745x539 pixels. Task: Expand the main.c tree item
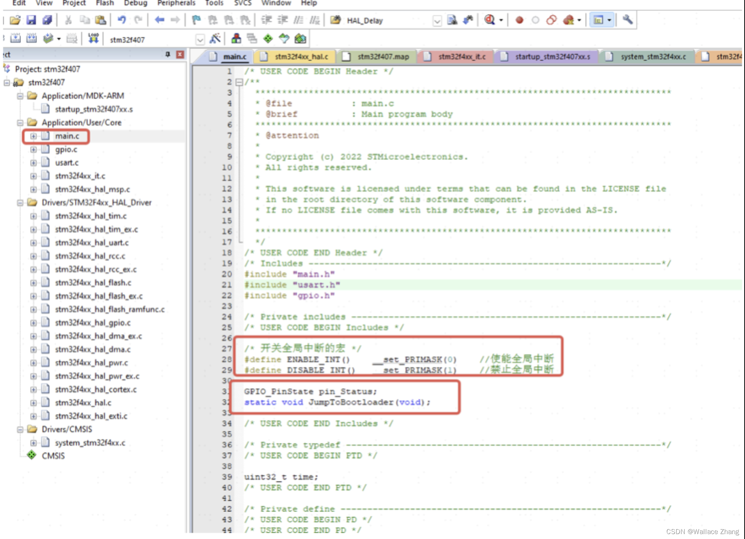[33, 136]
